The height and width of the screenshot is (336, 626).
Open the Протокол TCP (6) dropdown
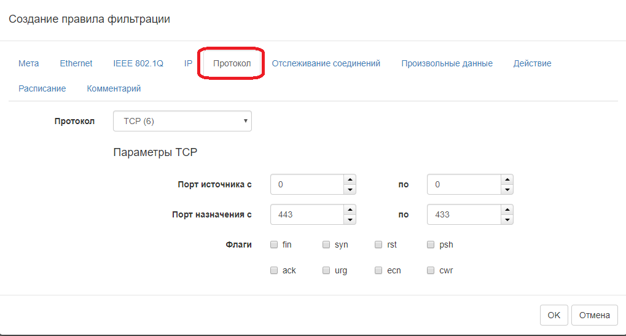(182, 121)
